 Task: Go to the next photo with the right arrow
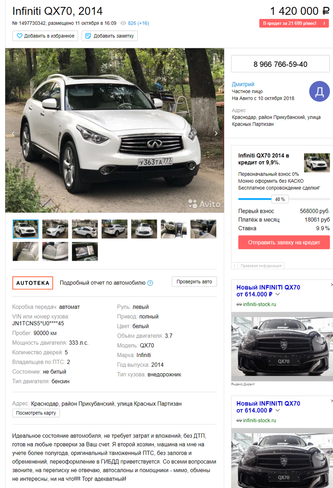tap(216, 133)
